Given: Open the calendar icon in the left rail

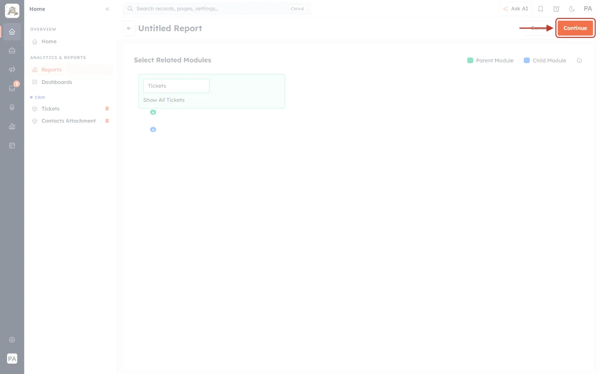Looking at the screenshot, I should [12, 145].
